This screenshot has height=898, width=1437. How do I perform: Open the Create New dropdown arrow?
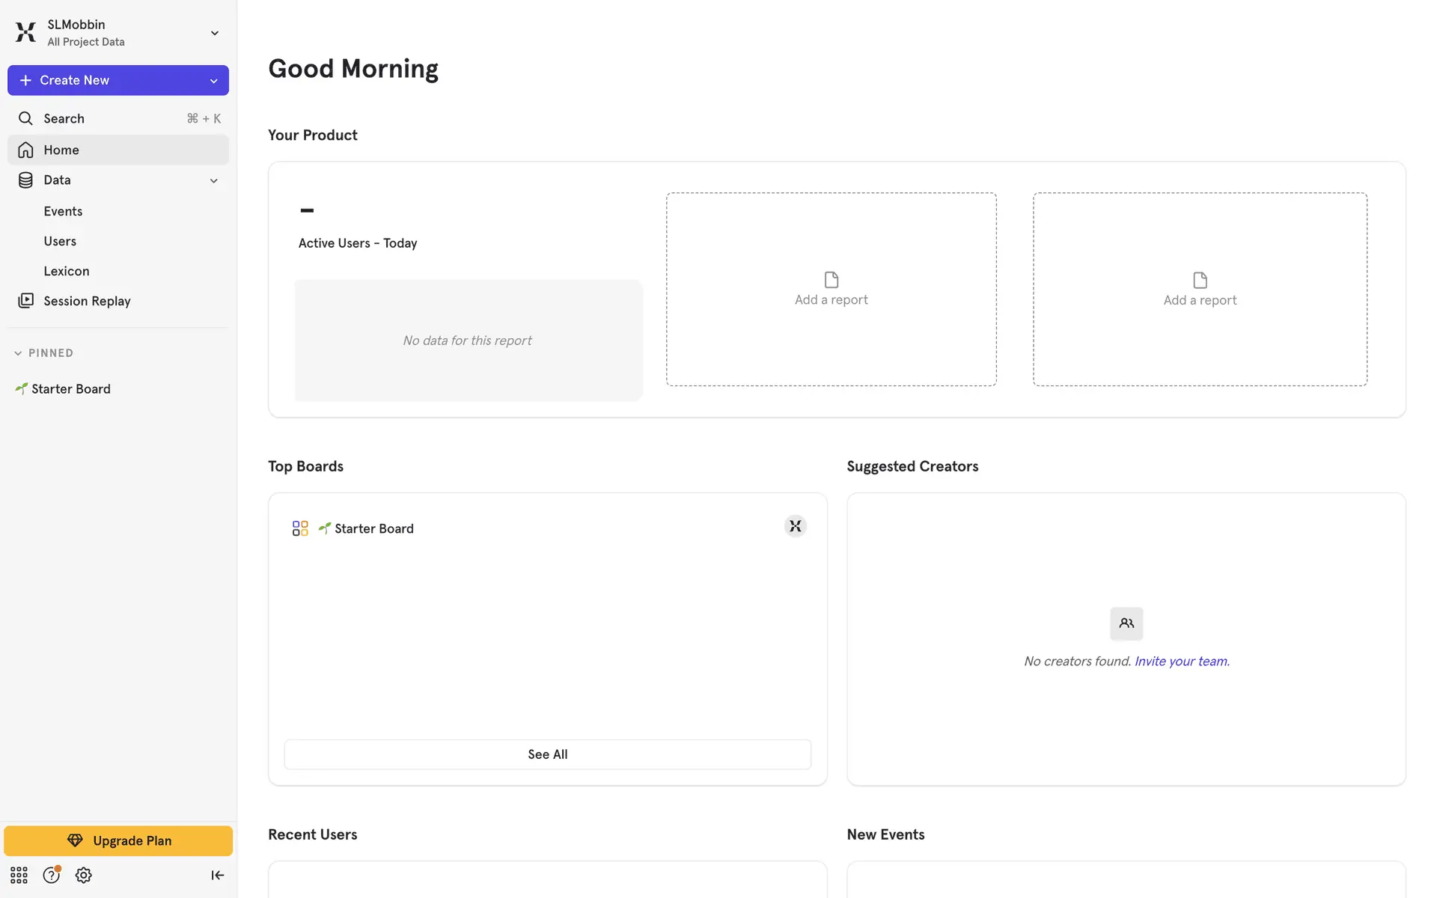[213, 81]
